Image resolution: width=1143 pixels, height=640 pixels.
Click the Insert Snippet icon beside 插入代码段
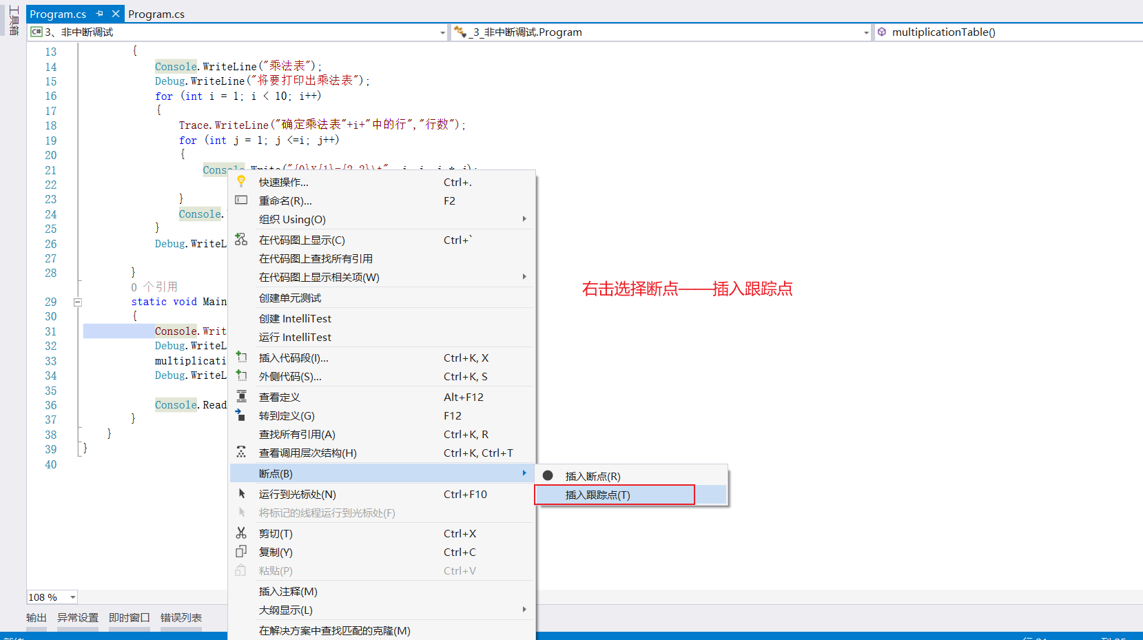pyautogui.click(x=241, y=357)
